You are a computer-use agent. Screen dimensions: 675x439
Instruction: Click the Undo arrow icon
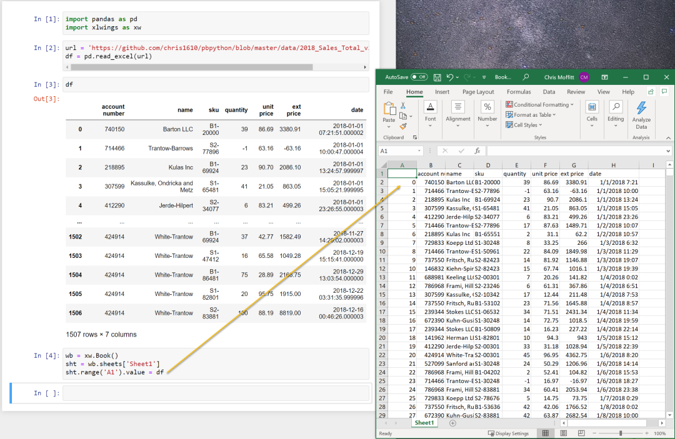pos(450,77)
